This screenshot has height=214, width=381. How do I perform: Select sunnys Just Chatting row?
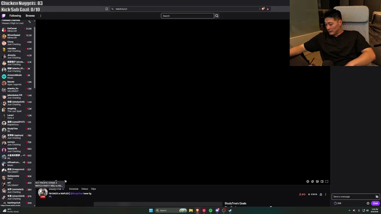pos(17,143)
